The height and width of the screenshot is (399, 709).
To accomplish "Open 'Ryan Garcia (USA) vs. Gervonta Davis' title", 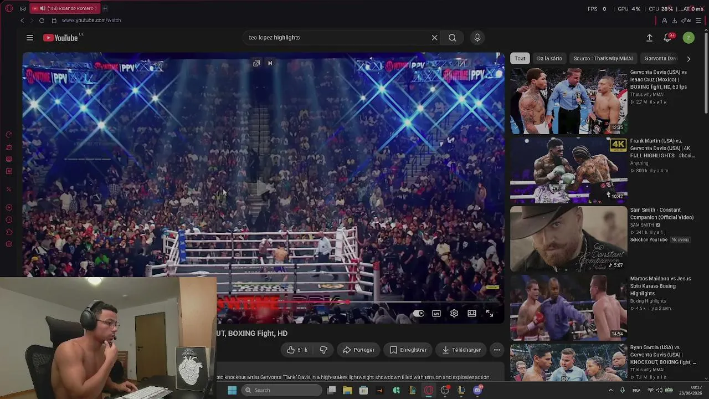I will click(663, 355).
